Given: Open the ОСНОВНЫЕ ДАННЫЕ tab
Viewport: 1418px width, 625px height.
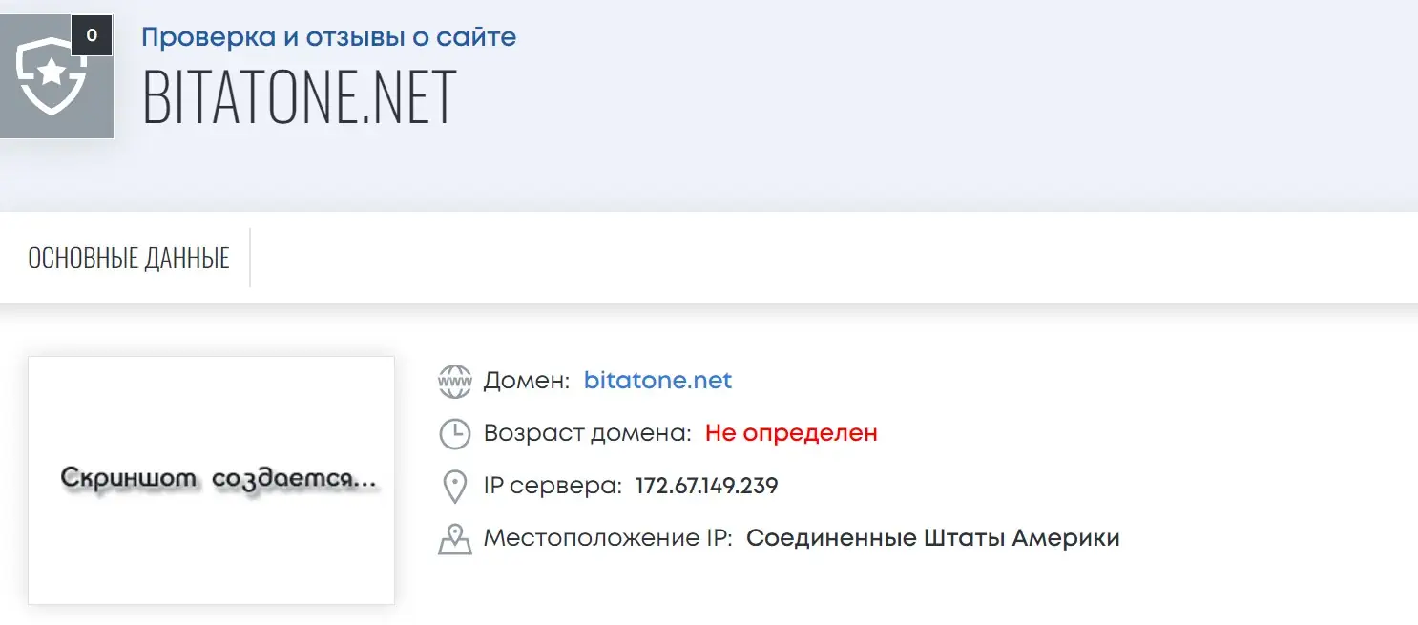Looking at the screenshot, I should 129,258.
